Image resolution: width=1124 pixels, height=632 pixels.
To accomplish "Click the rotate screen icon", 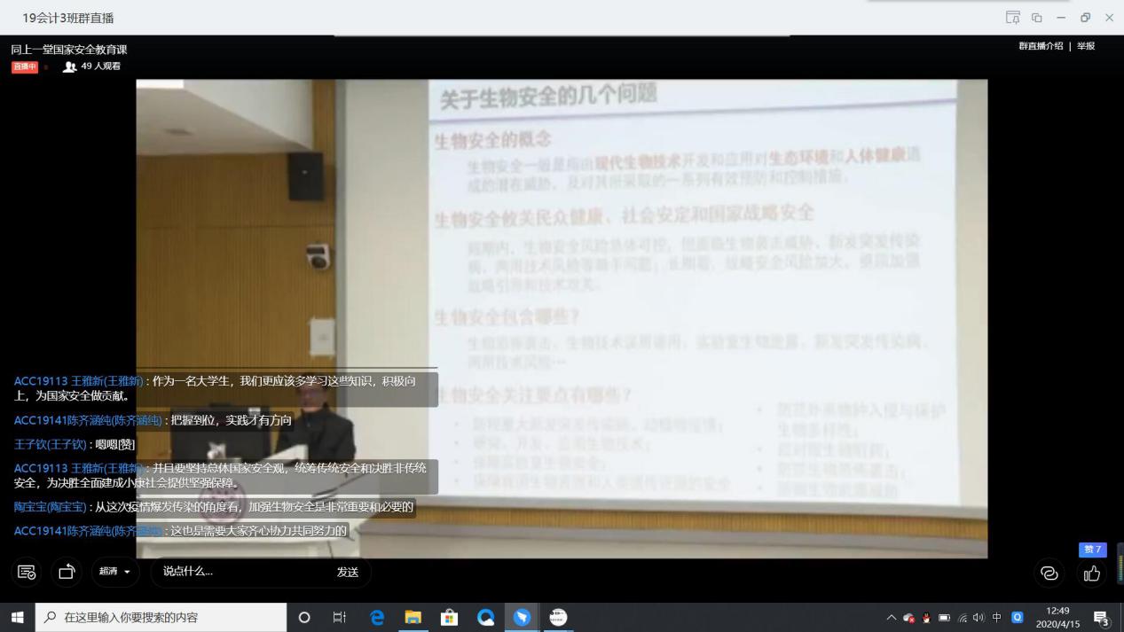I will [x=67, y=572].
